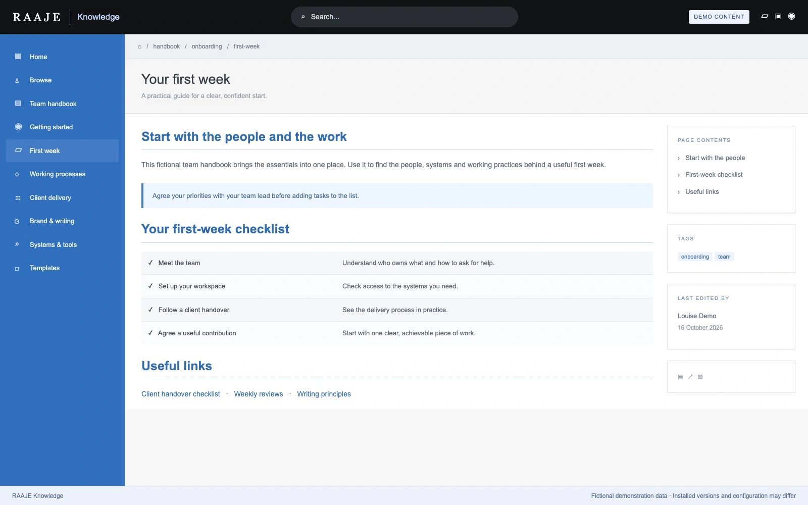The height and width of the screenshot is (505, 808).
Task: Click the team tag
Action: click(724, 257)
